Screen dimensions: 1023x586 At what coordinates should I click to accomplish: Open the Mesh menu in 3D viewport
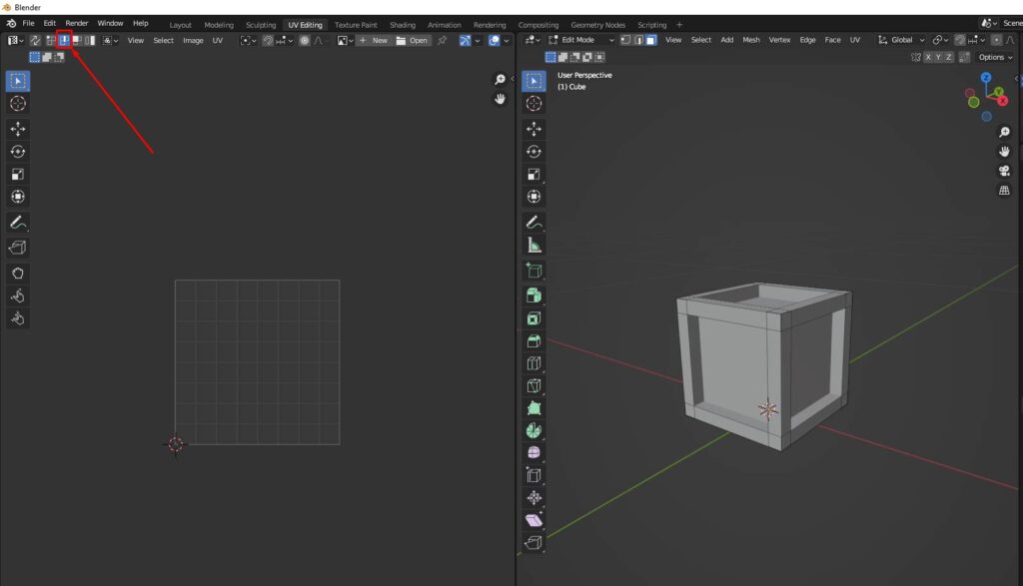(x=751, y=40)
